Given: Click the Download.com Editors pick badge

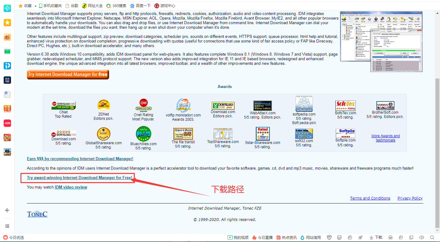Looking at the screenshot, I should click(x=223, y=106).
